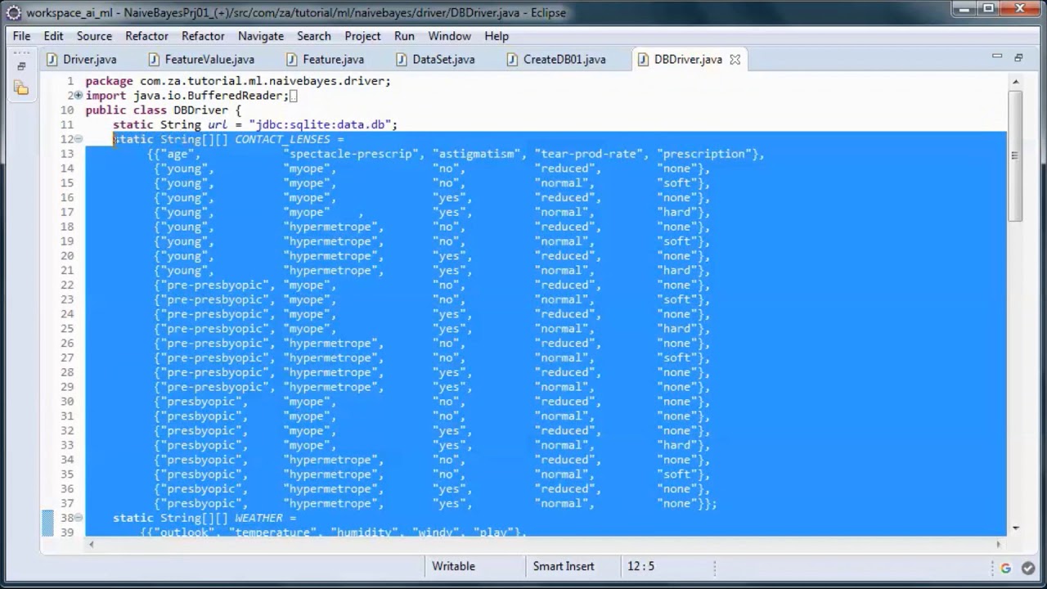Click "soft" value on line 15
The height and width of the screenshot is (589, 1047).
tap(677, 182)
